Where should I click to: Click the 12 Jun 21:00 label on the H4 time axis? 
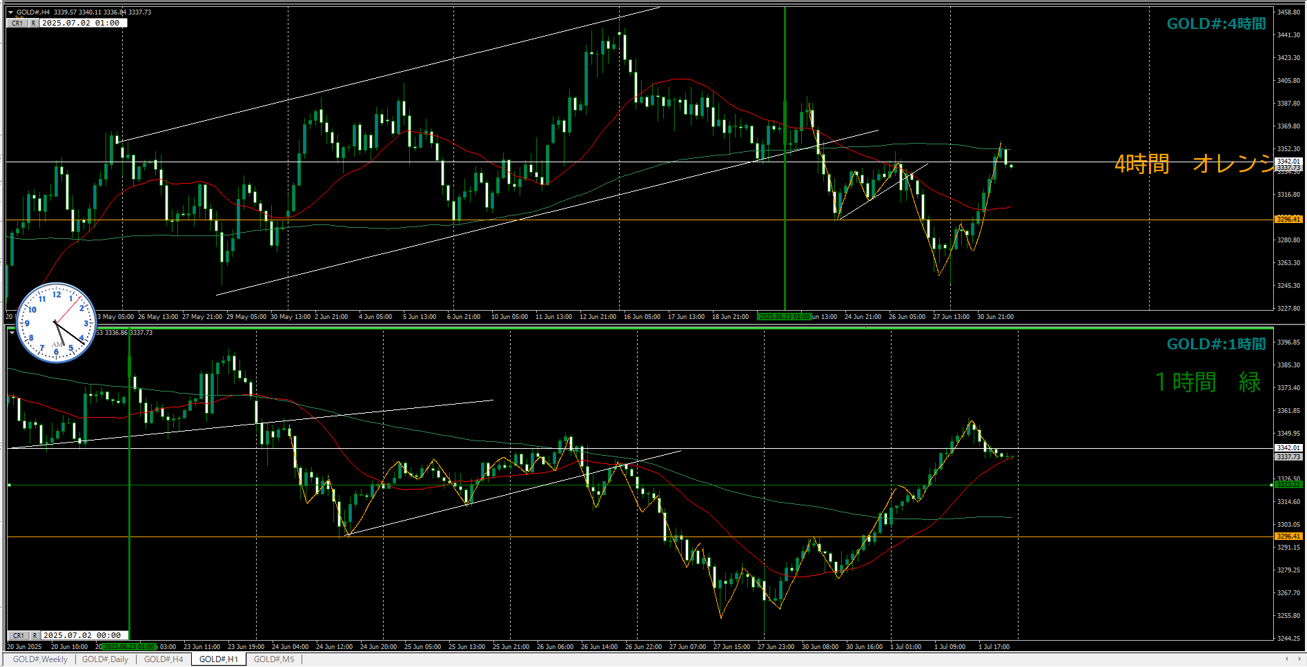click(x=598, y=317)
